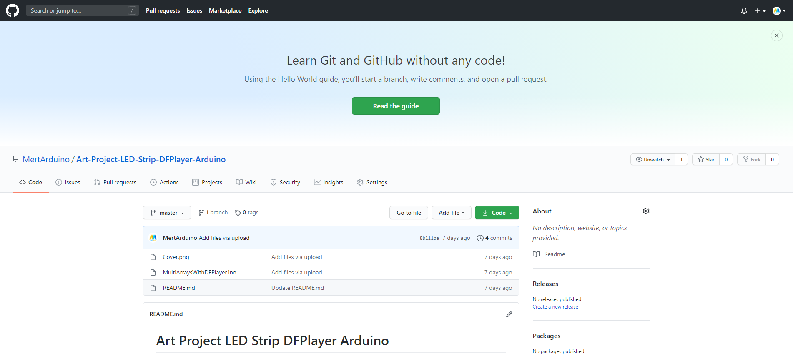This screenshot has width=793, height=354.
Task: Open the Packages heading link
Action: (547, 336)
